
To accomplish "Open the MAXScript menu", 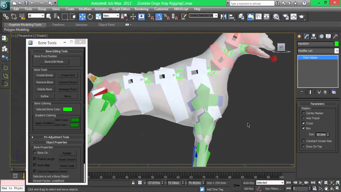I will tap(181, 9).
